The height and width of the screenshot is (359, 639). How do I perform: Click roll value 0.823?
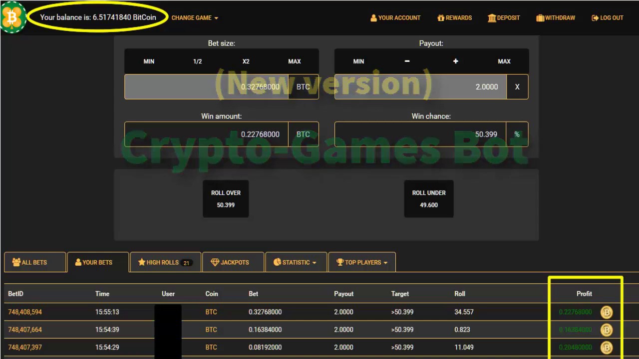coord(462,330)
